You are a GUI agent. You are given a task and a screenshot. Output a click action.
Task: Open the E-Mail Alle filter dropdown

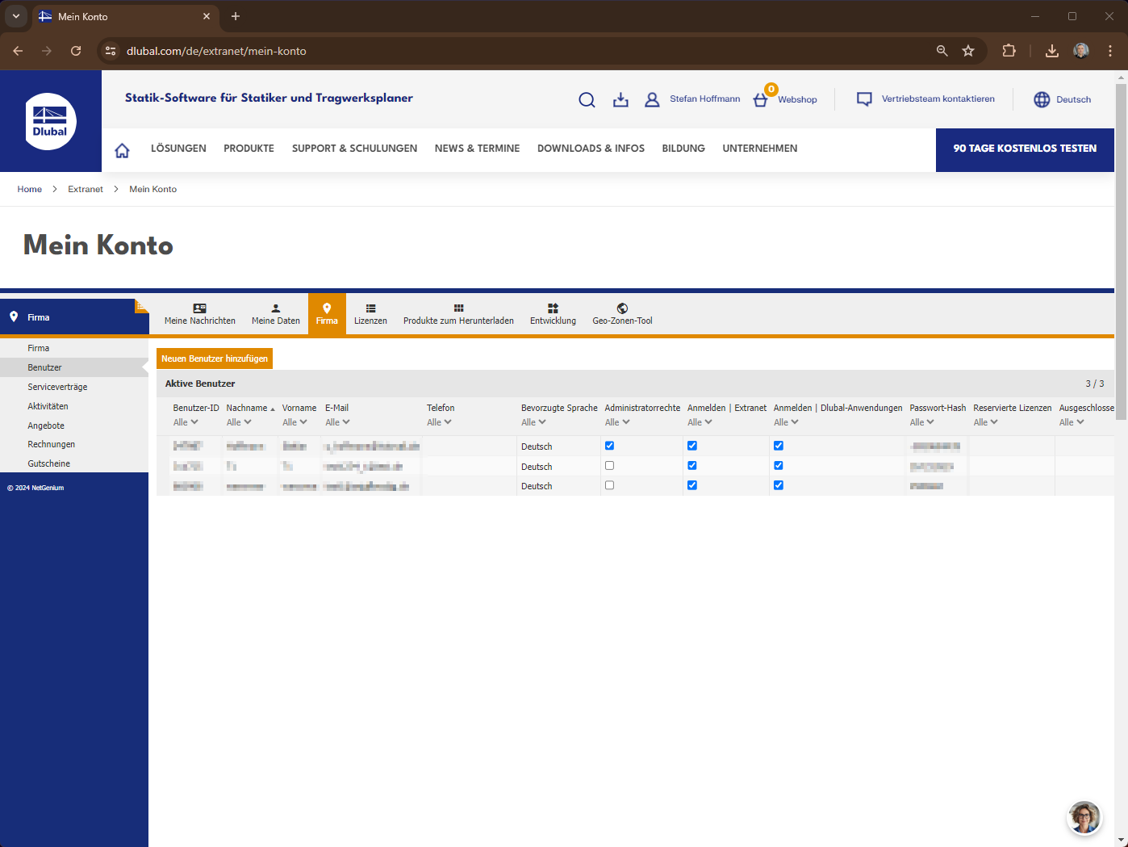pos(337,422)
